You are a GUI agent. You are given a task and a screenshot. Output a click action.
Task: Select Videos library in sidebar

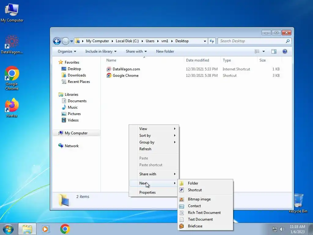(73, 120)
